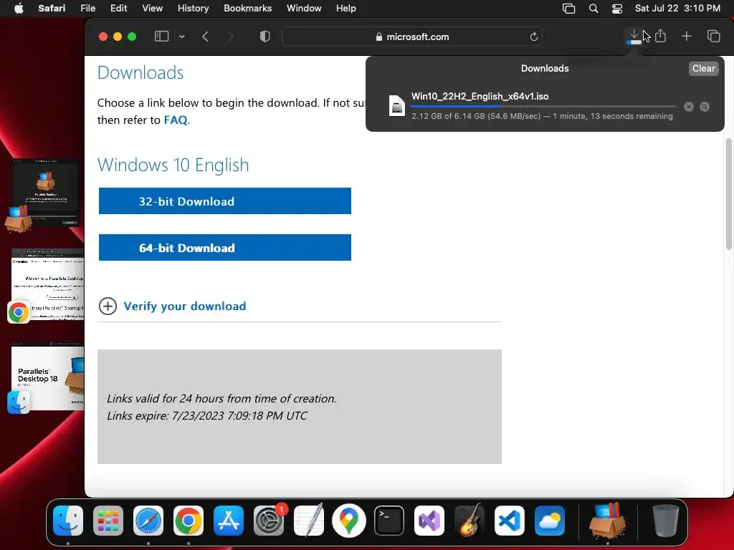
Task: Open App Store from the Dock
Action: 229,520
